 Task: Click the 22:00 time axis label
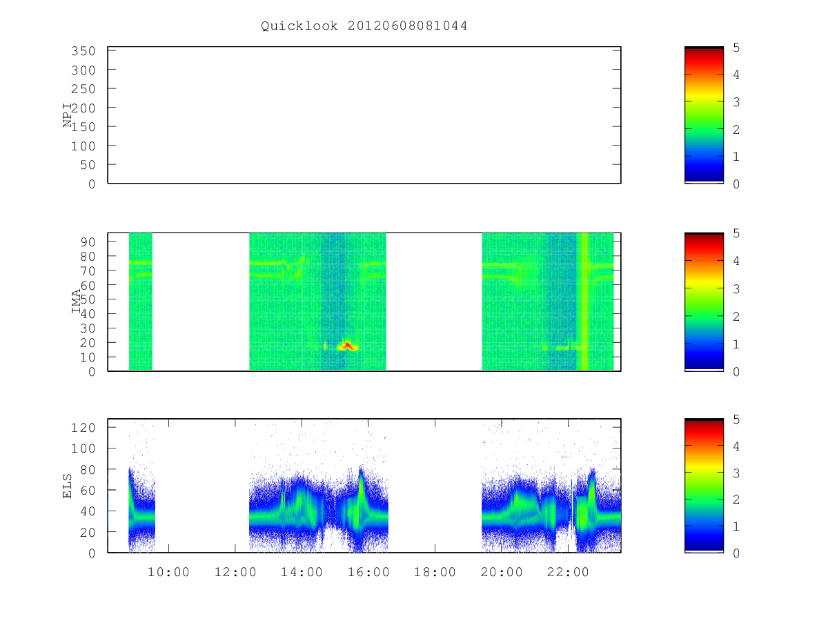[569, 572]
